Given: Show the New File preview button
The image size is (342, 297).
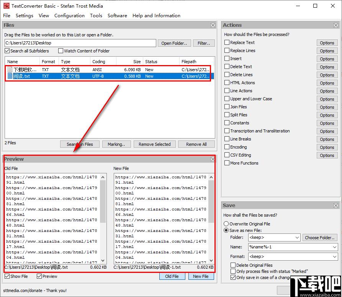Looking at the screenshot, I should tap(201, 276).
